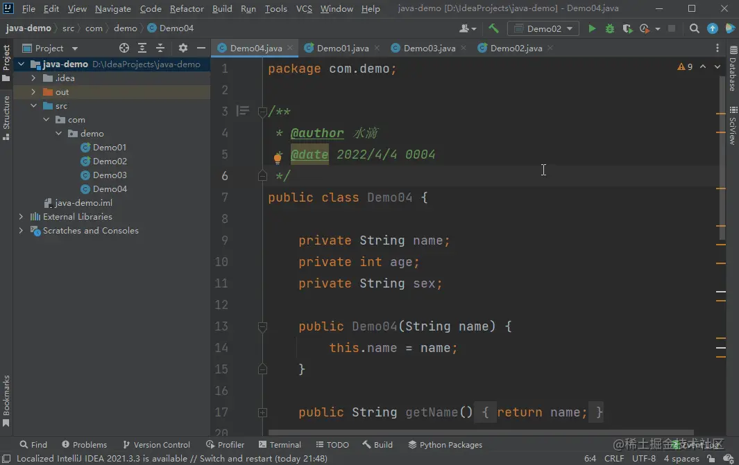
Task: Collapse the constructor fold on line 13
Action: [262, 326]
